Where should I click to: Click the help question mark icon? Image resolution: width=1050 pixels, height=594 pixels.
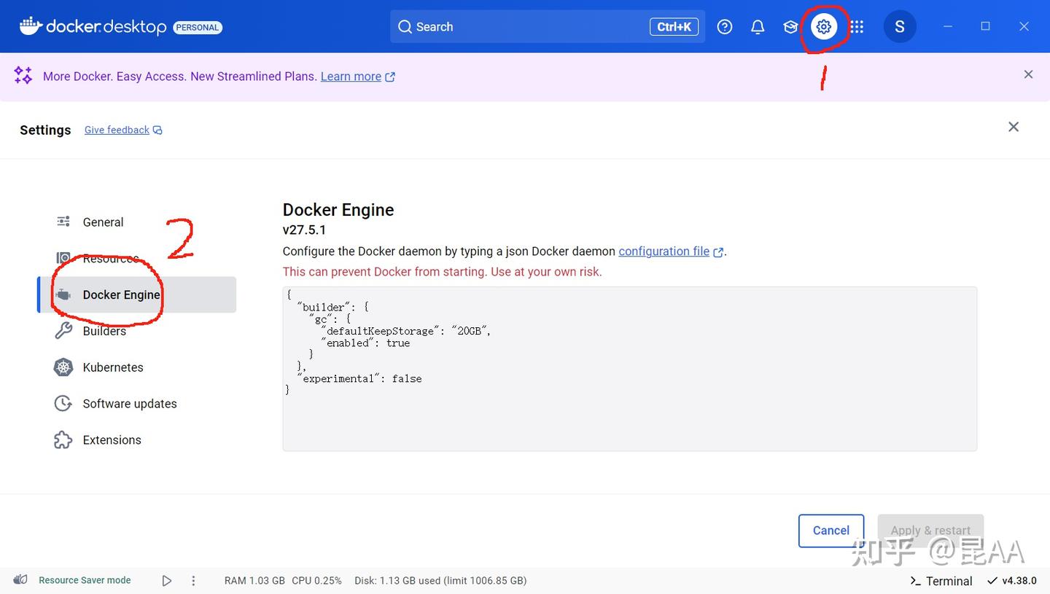[x=724, y=26]
